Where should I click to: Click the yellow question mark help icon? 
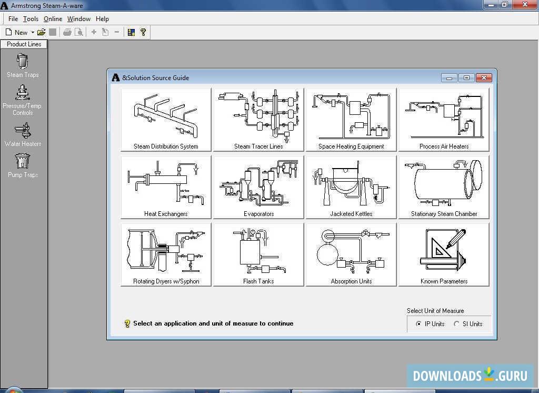(x=143, y=32)
